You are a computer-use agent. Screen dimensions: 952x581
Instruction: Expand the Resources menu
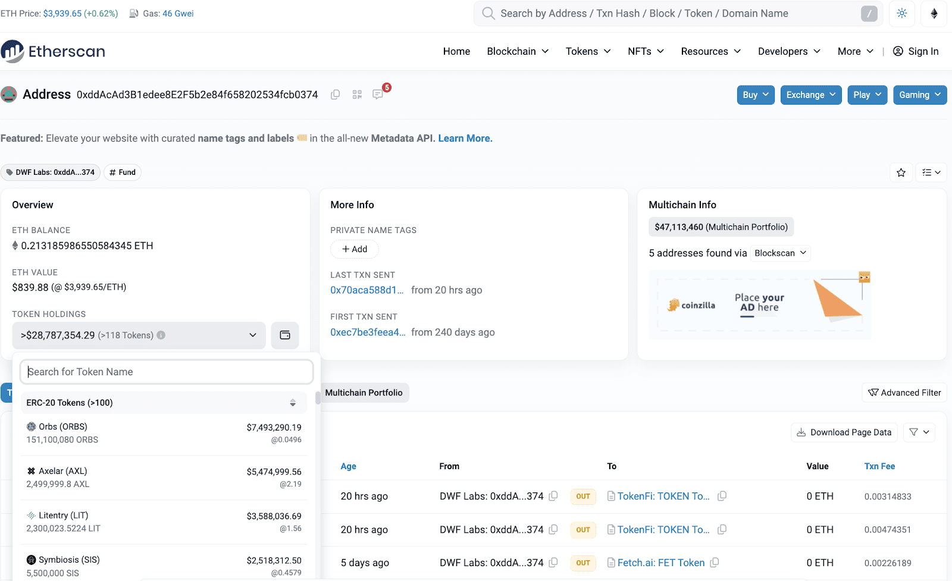711,51
